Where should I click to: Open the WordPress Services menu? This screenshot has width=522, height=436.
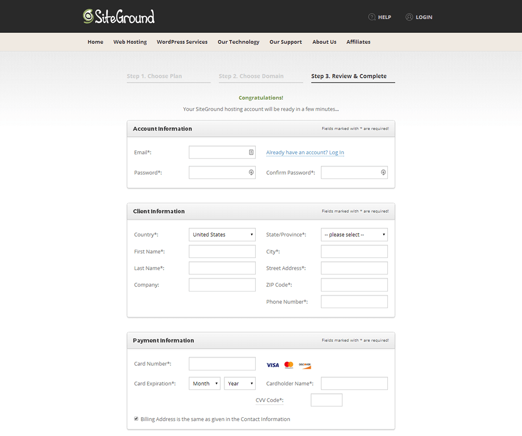pyautogui.click(x=182, y=42)
